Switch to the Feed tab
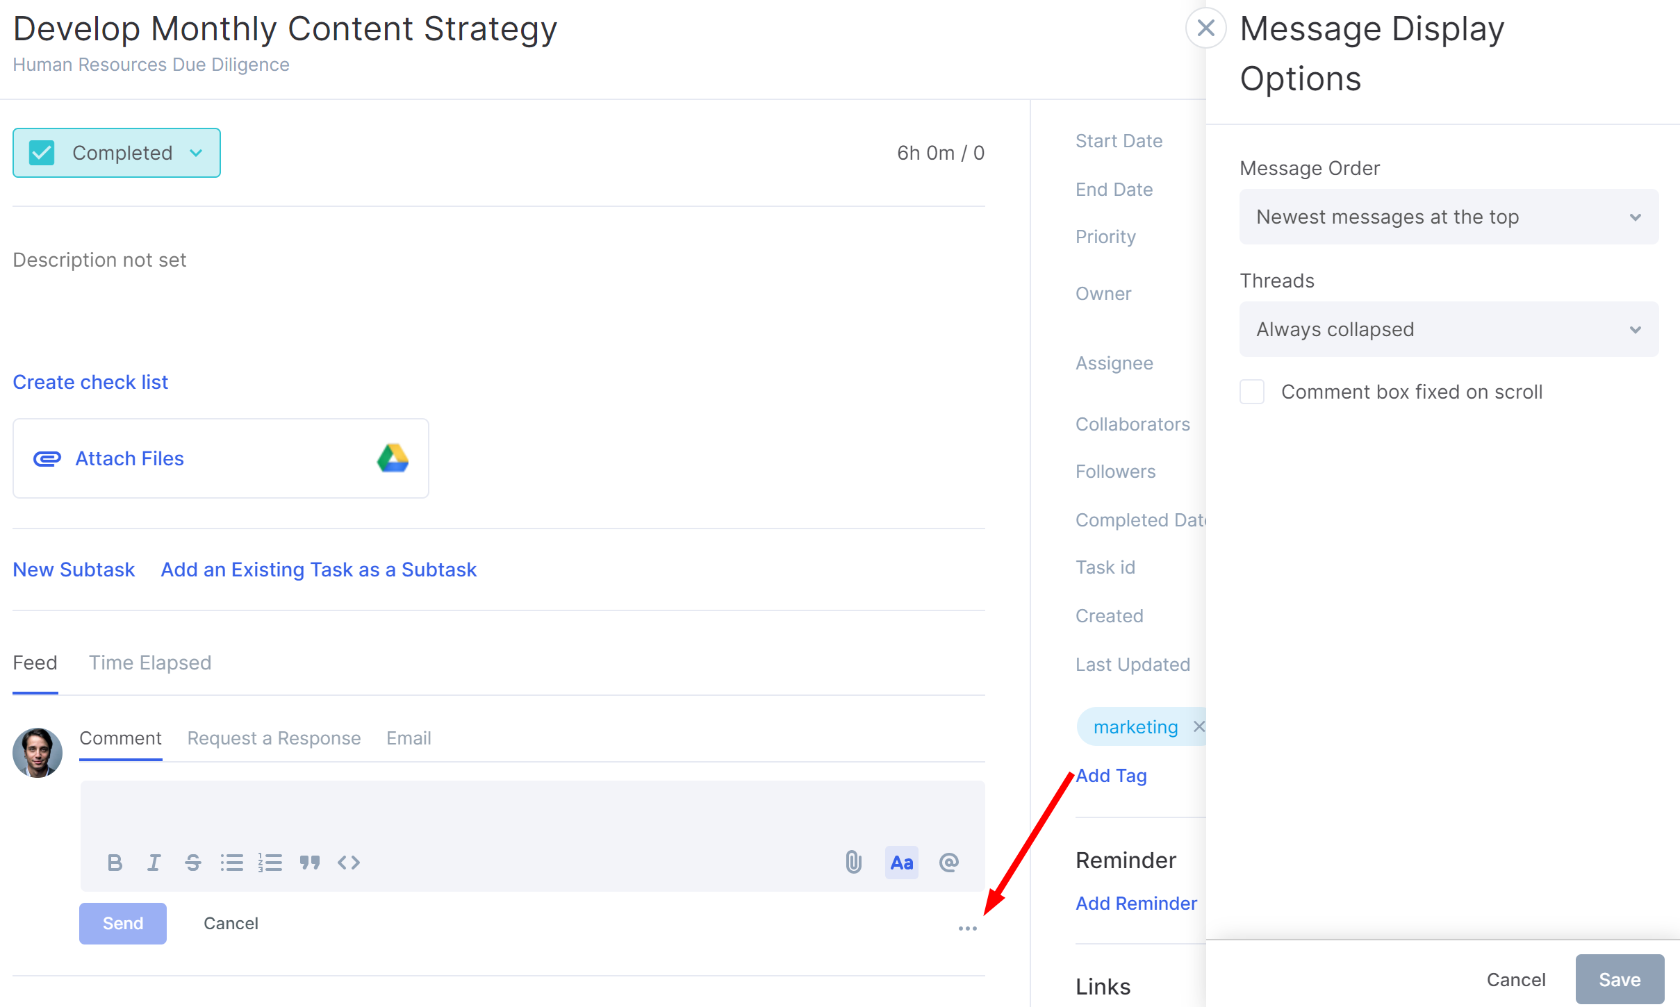The width and height of the screenshot is (1680, 1007). tap(35, 663)
